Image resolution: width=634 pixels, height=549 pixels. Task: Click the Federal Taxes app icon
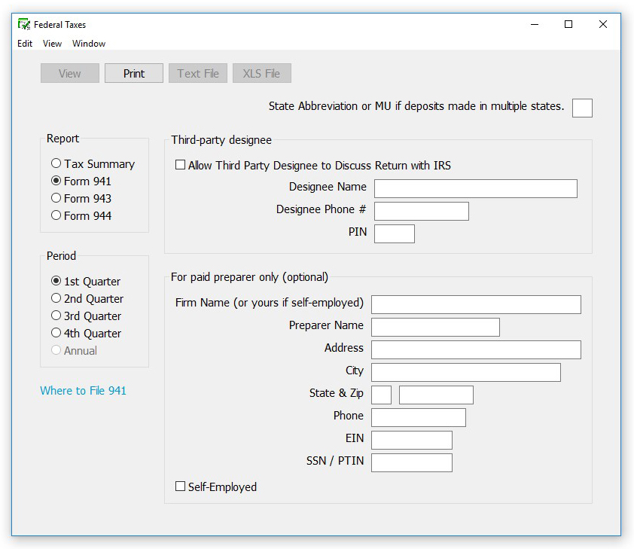pos(24,25)
